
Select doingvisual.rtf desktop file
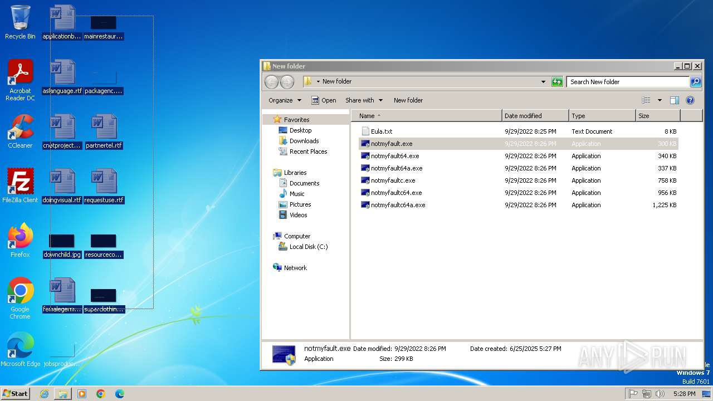[62, 186]
